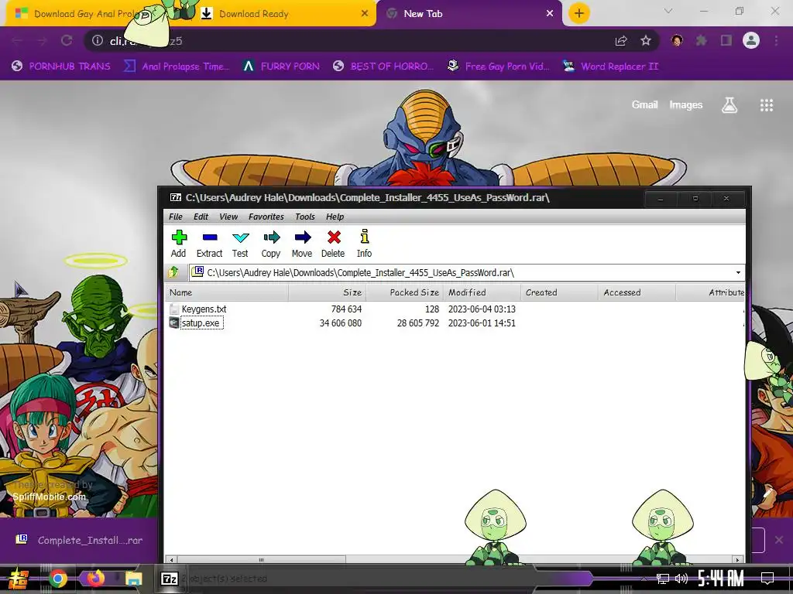
Task: Click the red Delete icon
Action: (x=333, y=244)
